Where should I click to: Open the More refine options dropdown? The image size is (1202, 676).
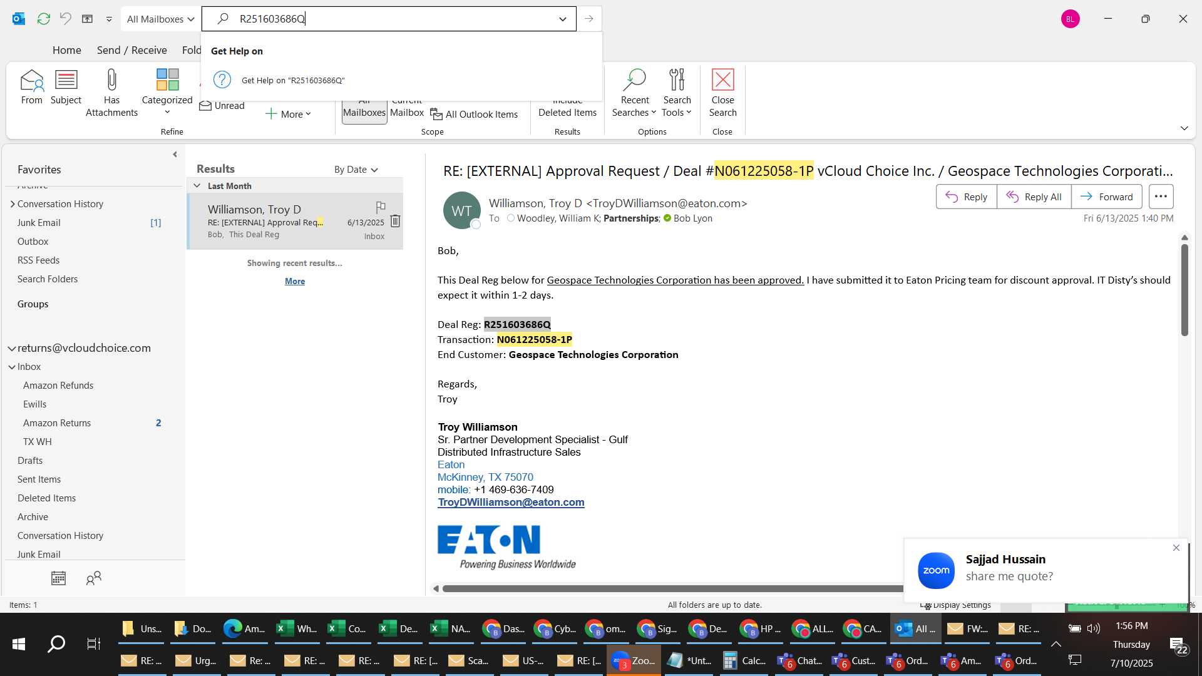pos(288,114)
